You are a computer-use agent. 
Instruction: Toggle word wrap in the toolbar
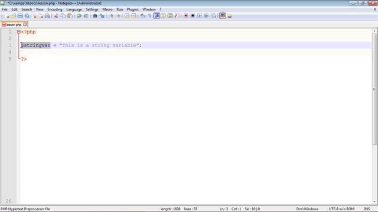coord(143,16)
